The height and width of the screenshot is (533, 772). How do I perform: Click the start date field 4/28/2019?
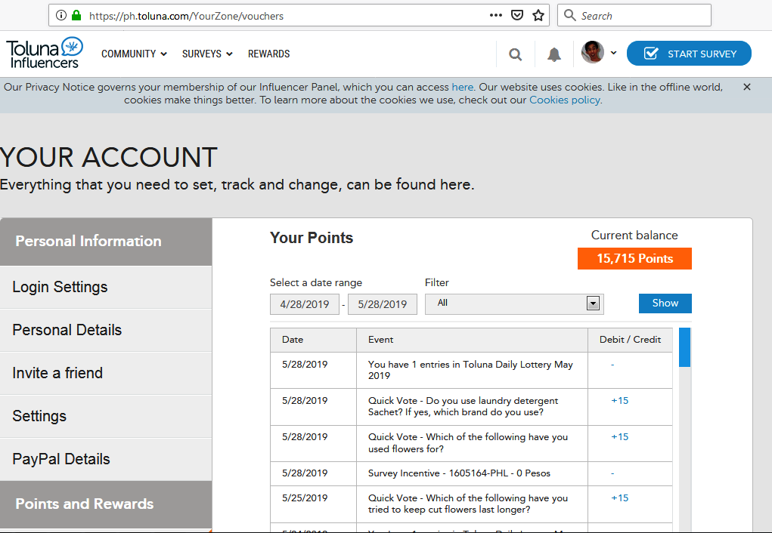[304, 304]
